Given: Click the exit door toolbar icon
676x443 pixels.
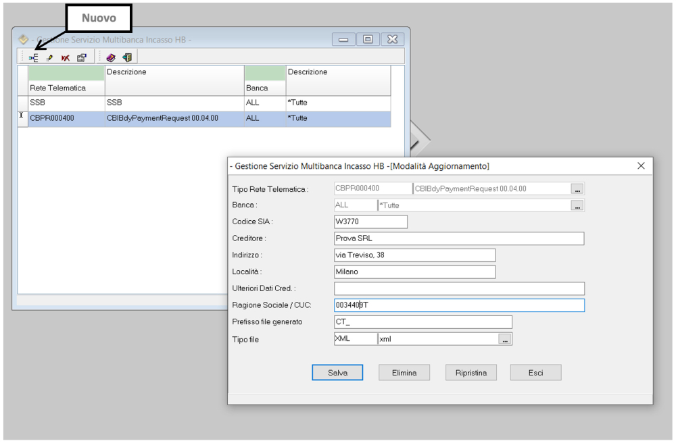Looking at the screenshot, I should click(126, 58).
